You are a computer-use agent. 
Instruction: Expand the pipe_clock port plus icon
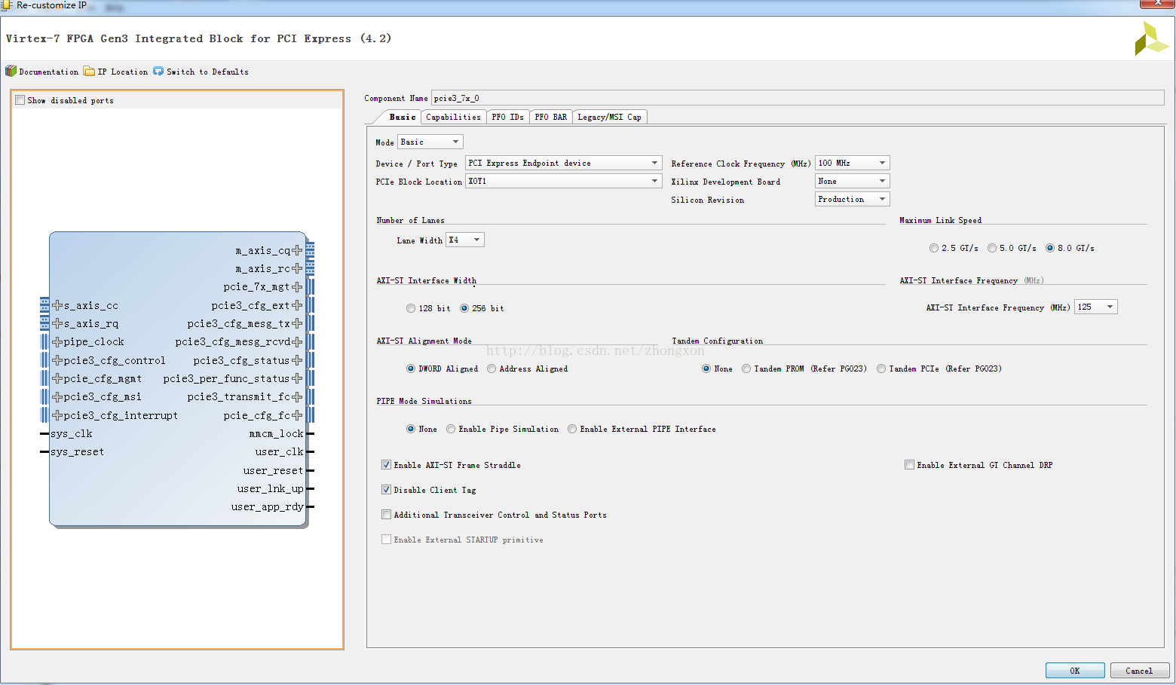pyautogui.click(x=57, y=341)
